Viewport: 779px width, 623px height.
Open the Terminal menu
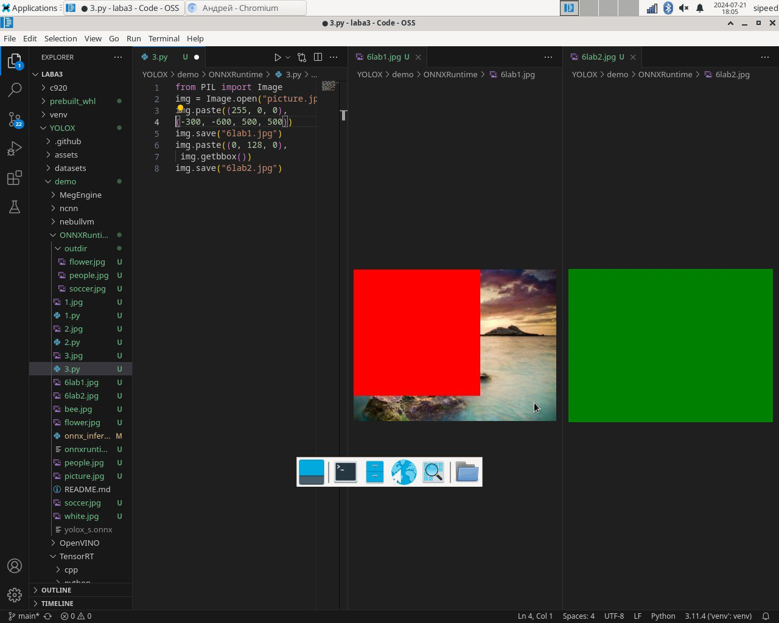coord(164,38)
